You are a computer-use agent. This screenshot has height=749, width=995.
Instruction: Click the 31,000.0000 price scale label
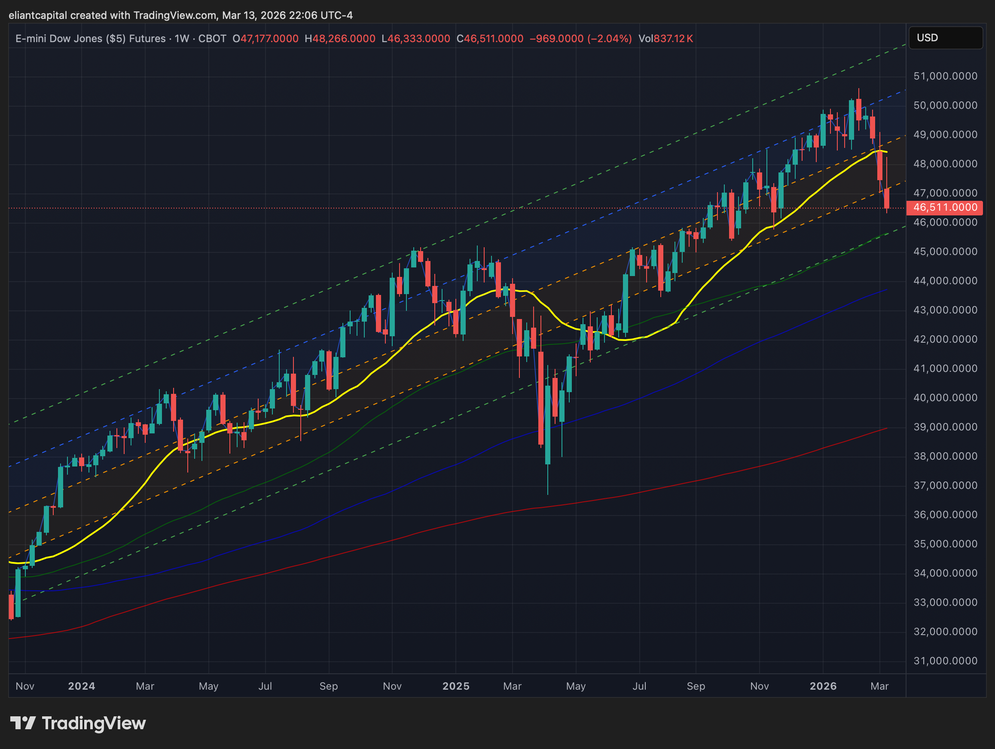pos(945,661)
